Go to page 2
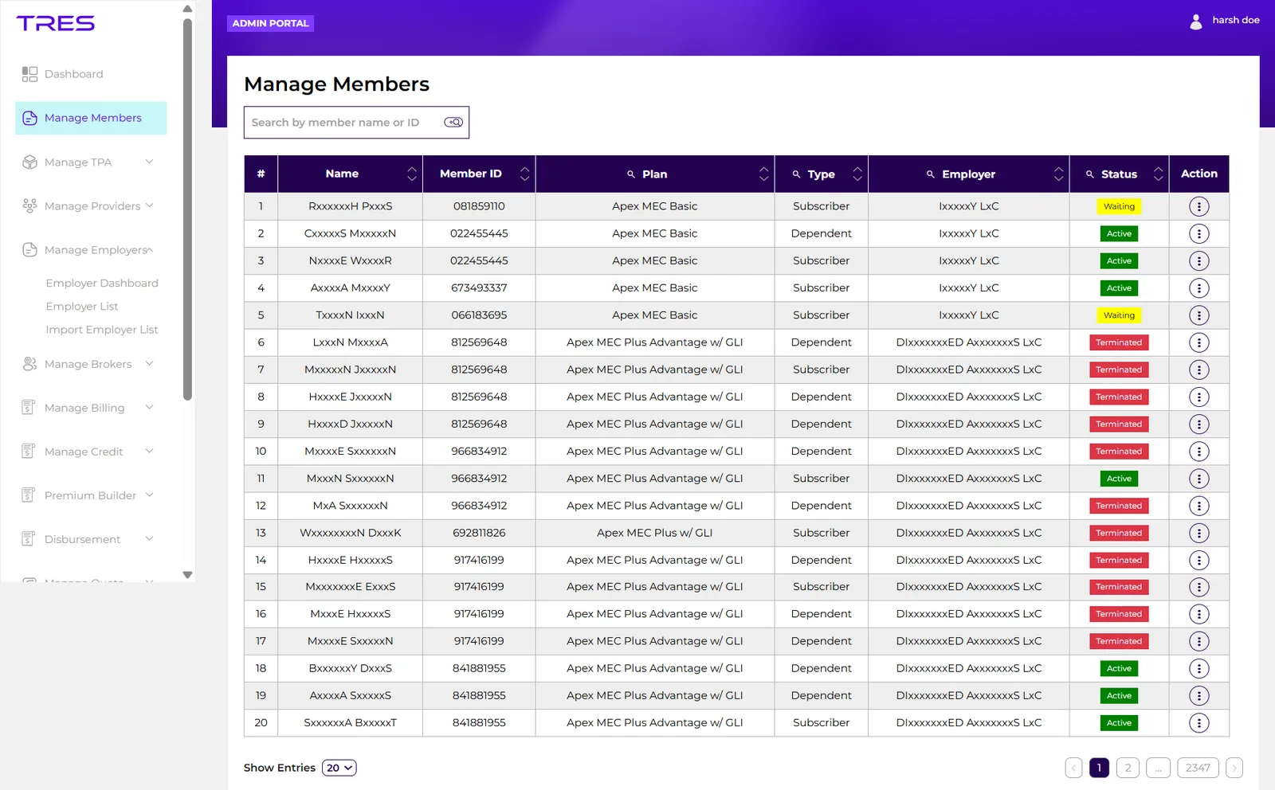The image size is (1275, 790). (1128, 768)
